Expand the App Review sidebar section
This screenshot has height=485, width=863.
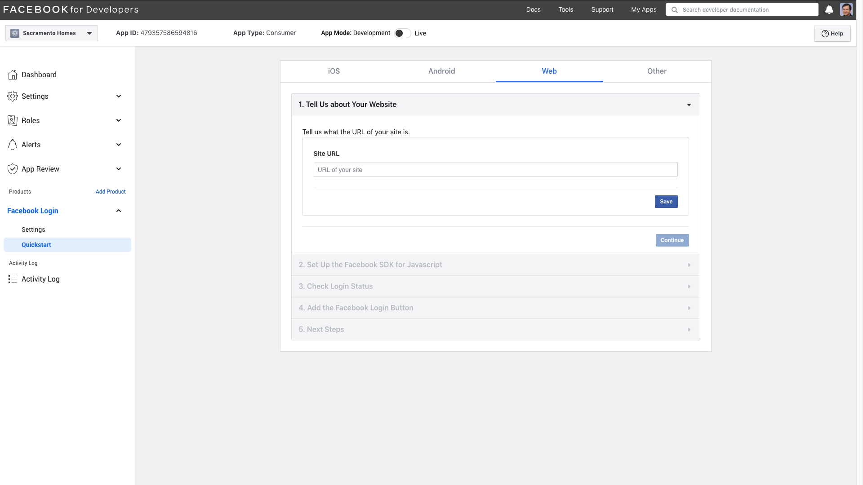click(x=119, y=169)
